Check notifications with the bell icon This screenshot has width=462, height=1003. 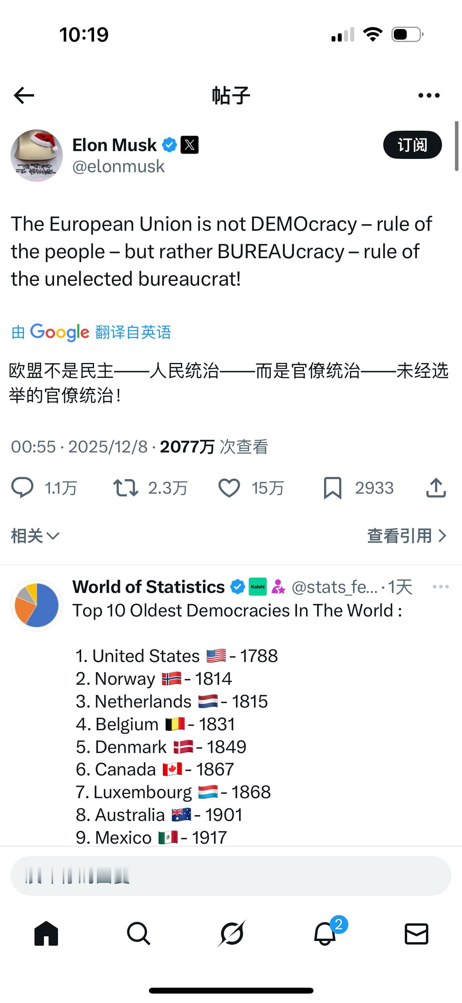323,933
